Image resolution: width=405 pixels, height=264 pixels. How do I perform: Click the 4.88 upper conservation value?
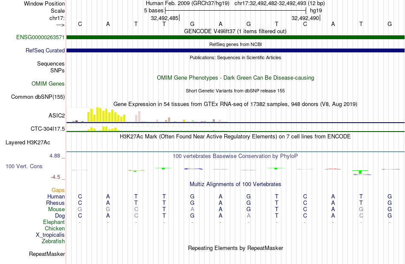coord(55,156)
